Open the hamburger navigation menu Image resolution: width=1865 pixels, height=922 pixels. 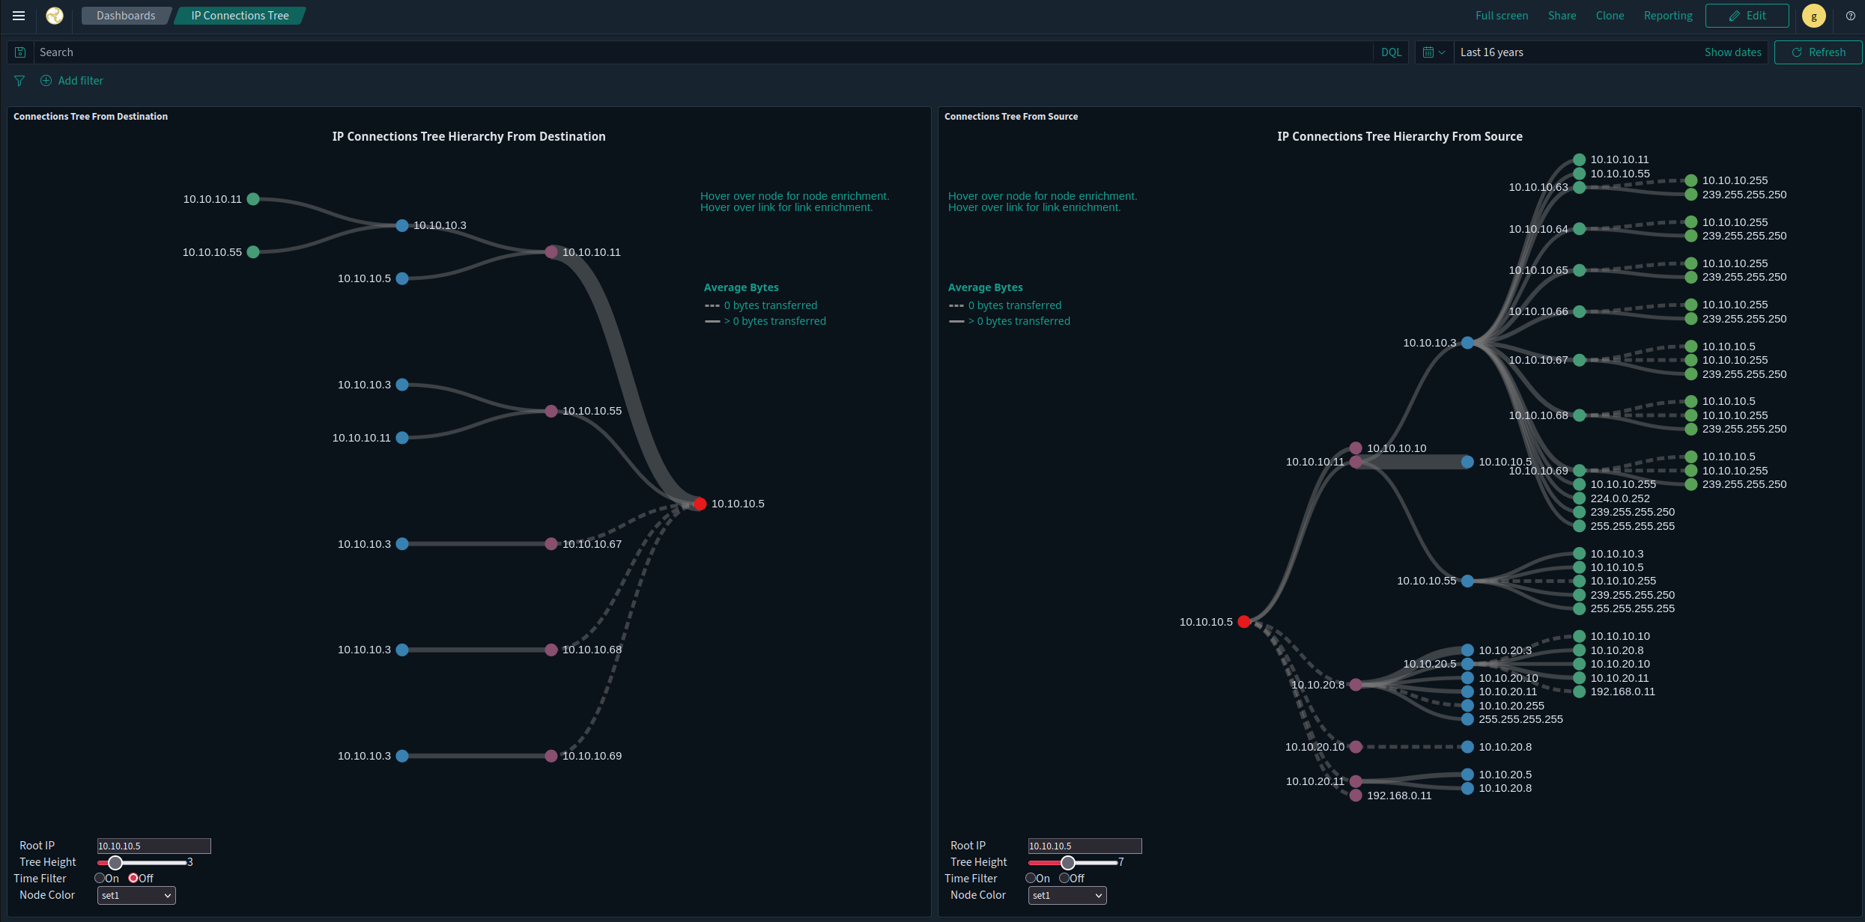pyautogui.click(x=19, y=16)
